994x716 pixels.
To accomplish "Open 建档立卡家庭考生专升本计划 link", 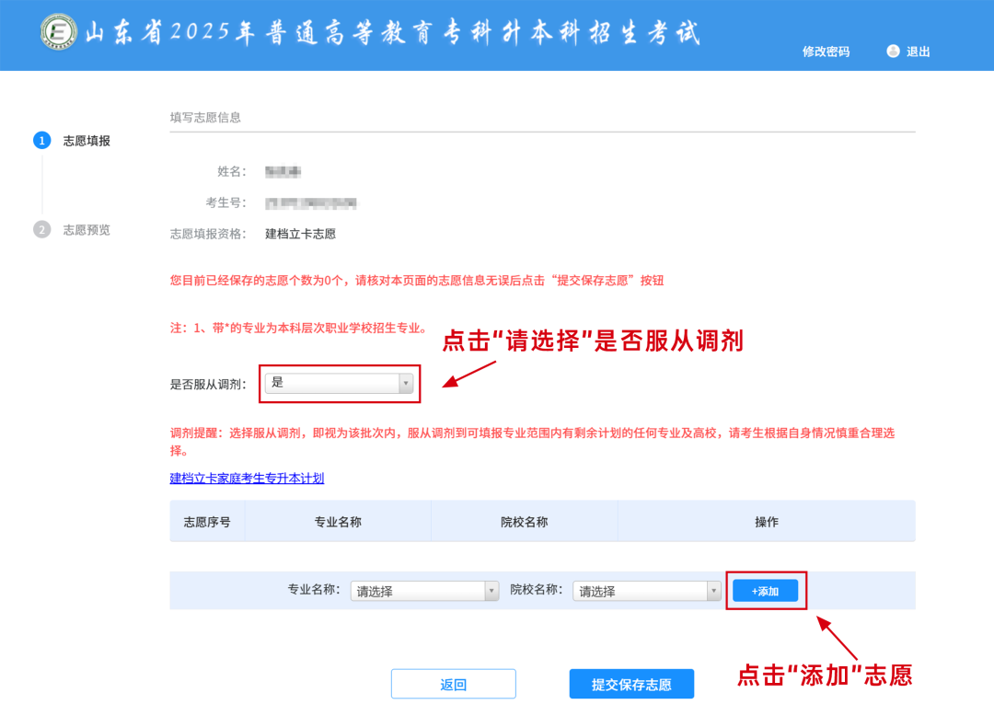I will coord(248,478).
